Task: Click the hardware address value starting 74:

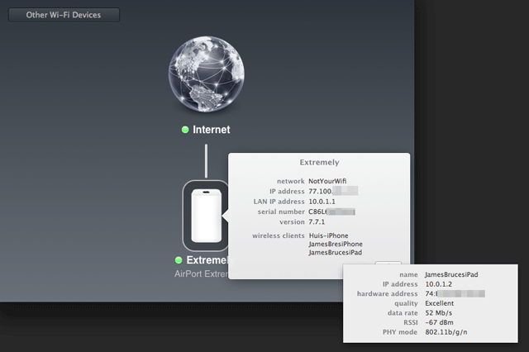Action: (455, 293)
